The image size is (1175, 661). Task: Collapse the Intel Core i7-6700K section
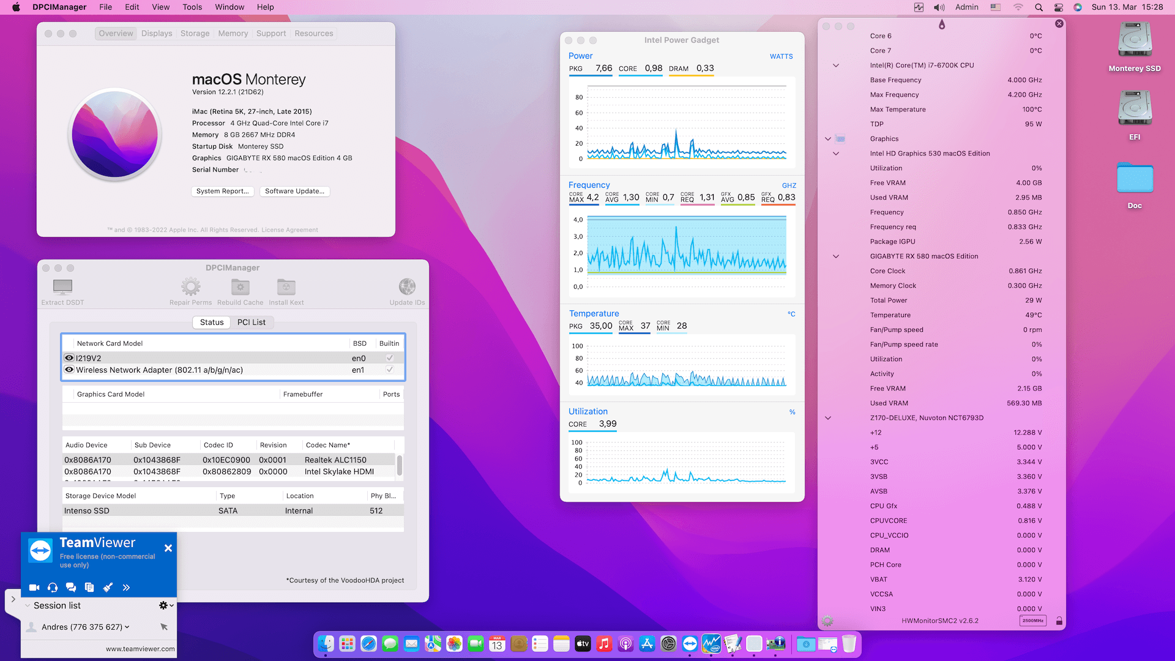coord(836,65)
